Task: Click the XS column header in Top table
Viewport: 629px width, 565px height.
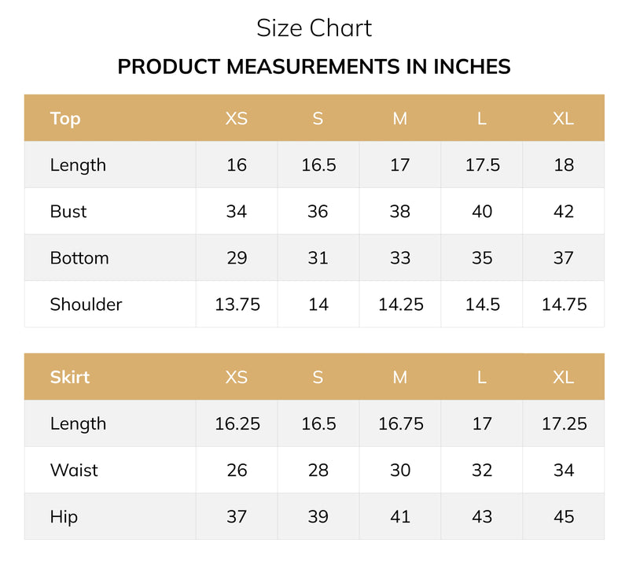Action: pyautogui.click(x=237, y=119)
